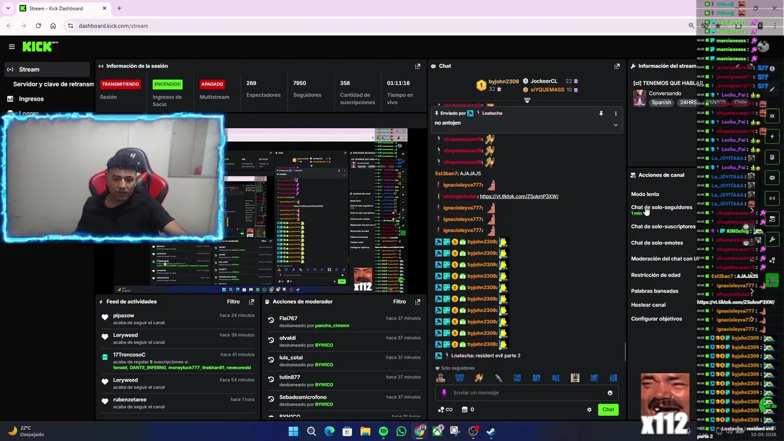This screenshot has height=441, width=784.
Task: Pop out the Feed de actividades panel
Action: click(251, 302)
